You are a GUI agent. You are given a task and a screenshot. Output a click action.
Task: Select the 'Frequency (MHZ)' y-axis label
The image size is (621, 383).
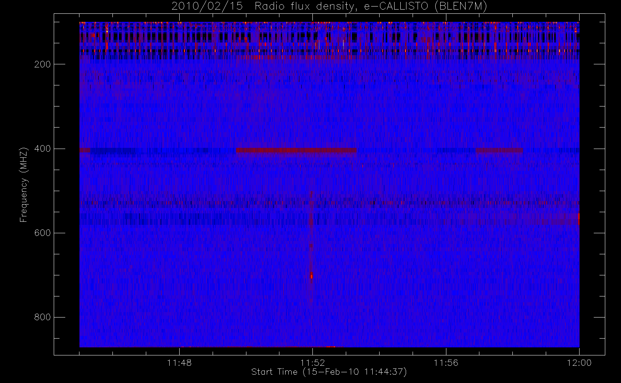[24, 185]
